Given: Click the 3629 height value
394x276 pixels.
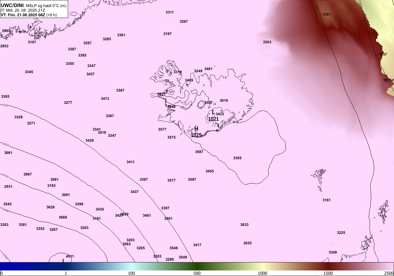Looking at the screenshot, I should pyautogui.click(x=50, y=207).
